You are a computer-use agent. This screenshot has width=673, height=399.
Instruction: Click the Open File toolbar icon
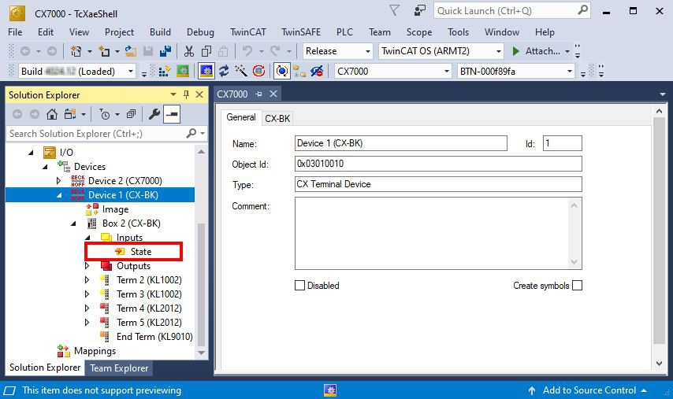(131, 51)
